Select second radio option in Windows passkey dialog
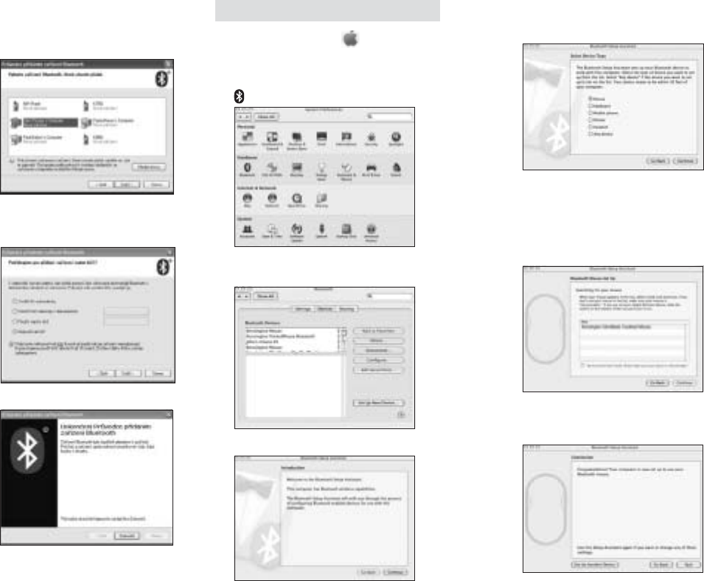Screen dimensions: 704x581 (x=15, y=311)
